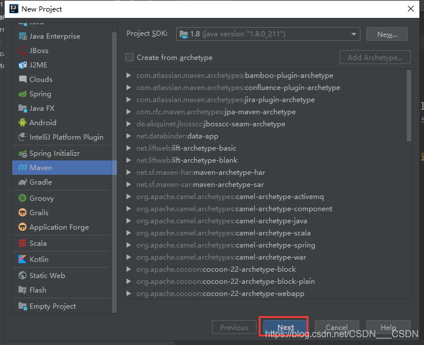Select camel-archetype-war row
This screenshot has width=424, height=345.
265,257
